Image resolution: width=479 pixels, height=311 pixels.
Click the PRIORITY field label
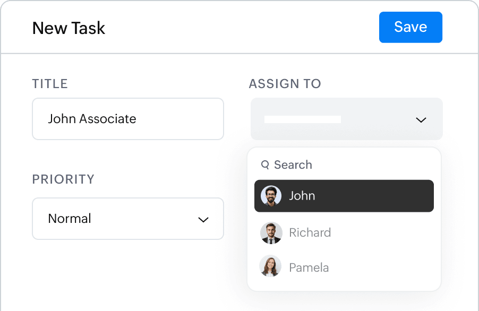tap(63, 179)
